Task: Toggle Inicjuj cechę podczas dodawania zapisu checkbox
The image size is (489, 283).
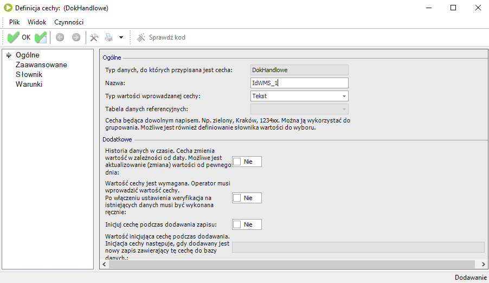Action: point(237,224)
